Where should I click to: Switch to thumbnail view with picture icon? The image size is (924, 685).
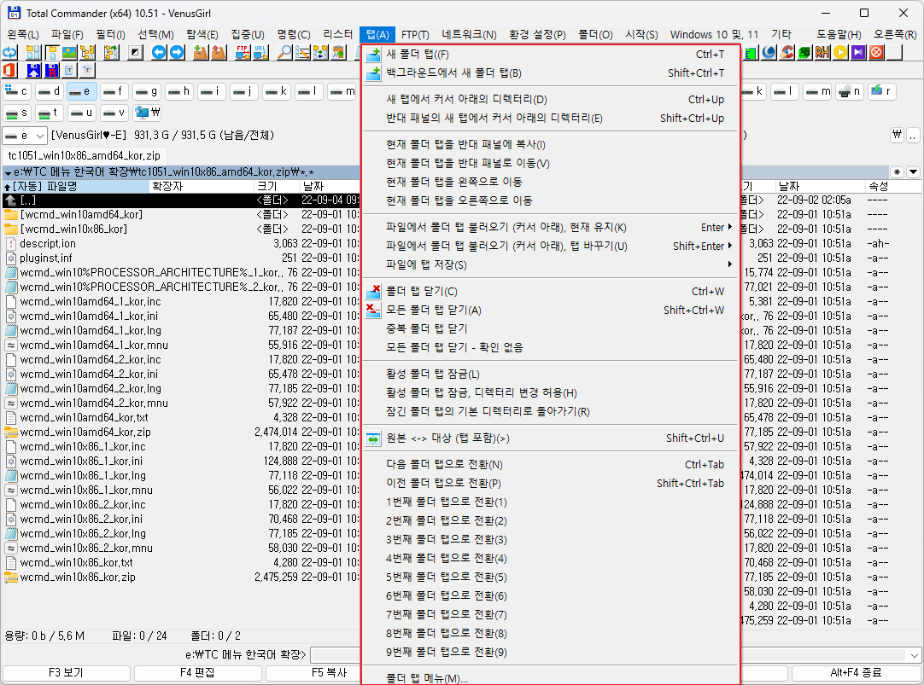coord(69,52)
